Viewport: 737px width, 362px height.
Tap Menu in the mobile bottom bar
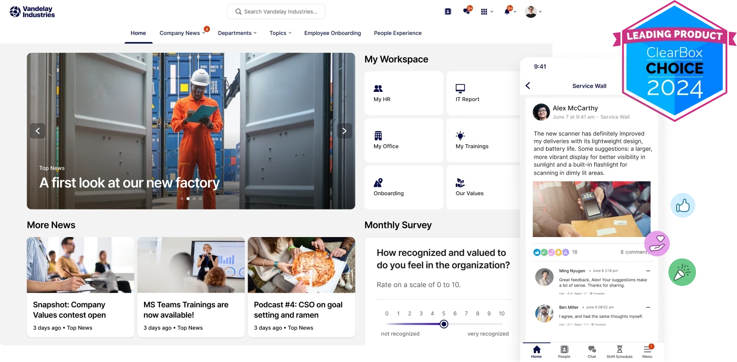pyautogui.click(x=647, y=352)
